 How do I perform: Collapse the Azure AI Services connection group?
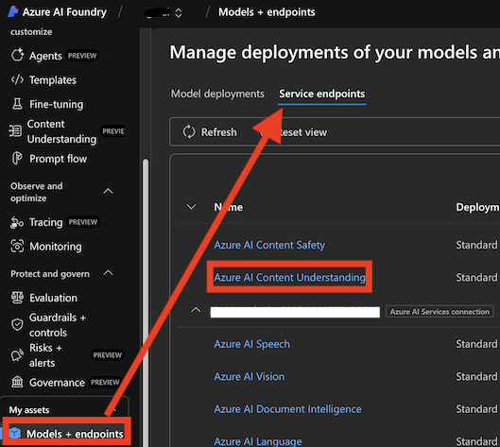coord(196,310)
